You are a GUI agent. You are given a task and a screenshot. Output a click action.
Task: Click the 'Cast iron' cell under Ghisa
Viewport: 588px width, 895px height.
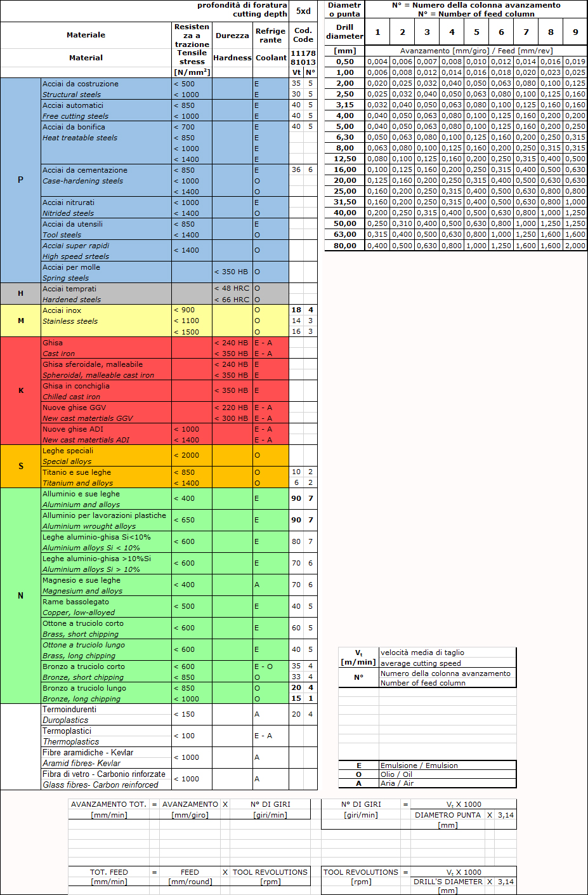click(x=107, y=354)
